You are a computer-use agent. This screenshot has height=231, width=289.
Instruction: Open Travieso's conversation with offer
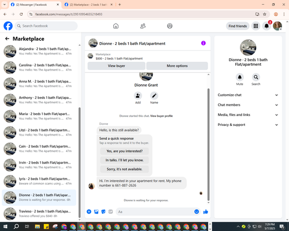coord(39,214)
